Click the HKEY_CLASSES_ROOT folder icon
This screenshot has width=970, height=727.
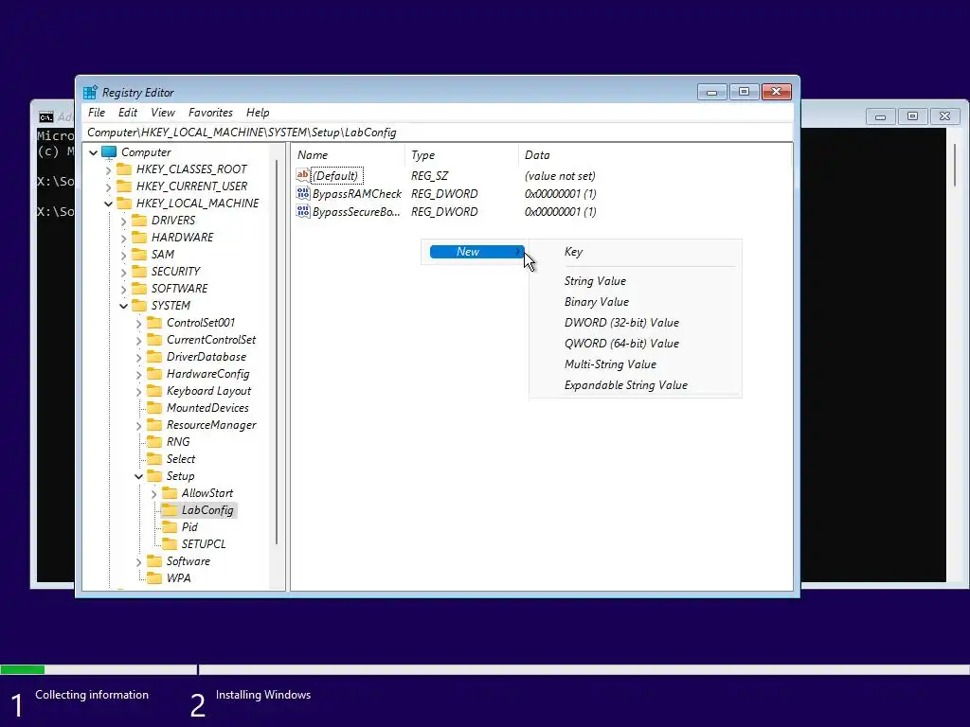pos(124,169)
